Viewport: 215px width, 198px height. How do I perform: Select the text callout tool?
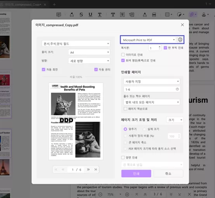[x=132, y=14]
